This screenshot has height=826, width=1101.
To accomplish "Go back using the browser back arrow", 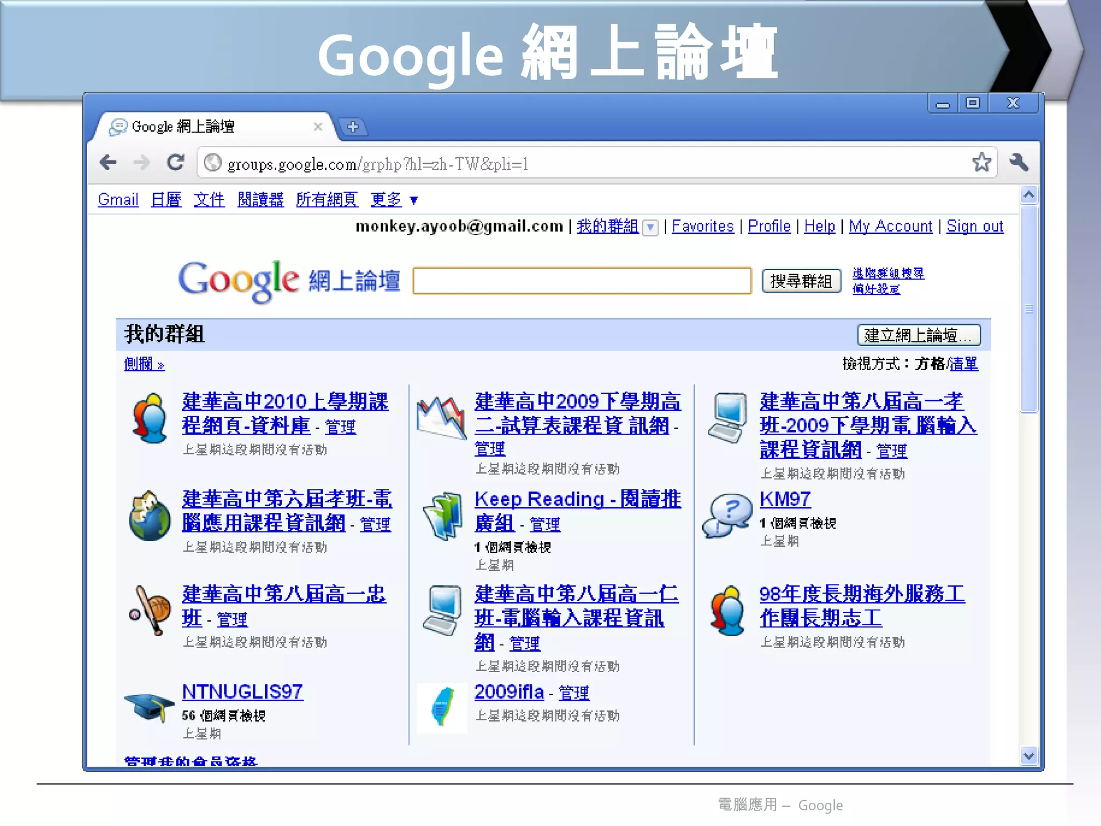I will tap(109, 162).
